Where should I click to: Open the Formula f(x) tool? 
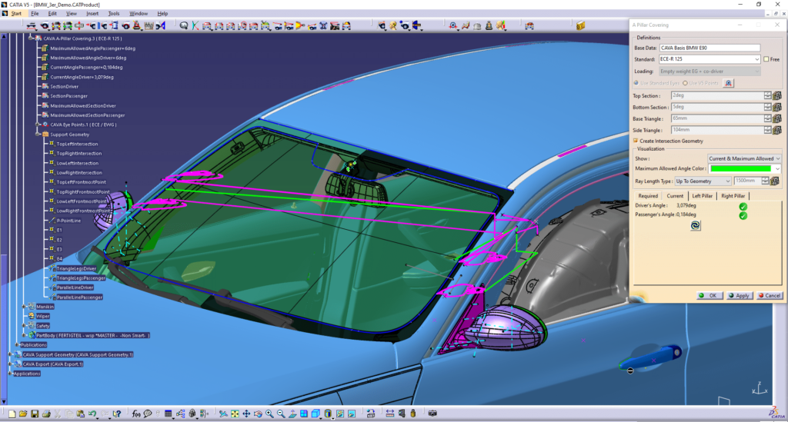point(136,414)
